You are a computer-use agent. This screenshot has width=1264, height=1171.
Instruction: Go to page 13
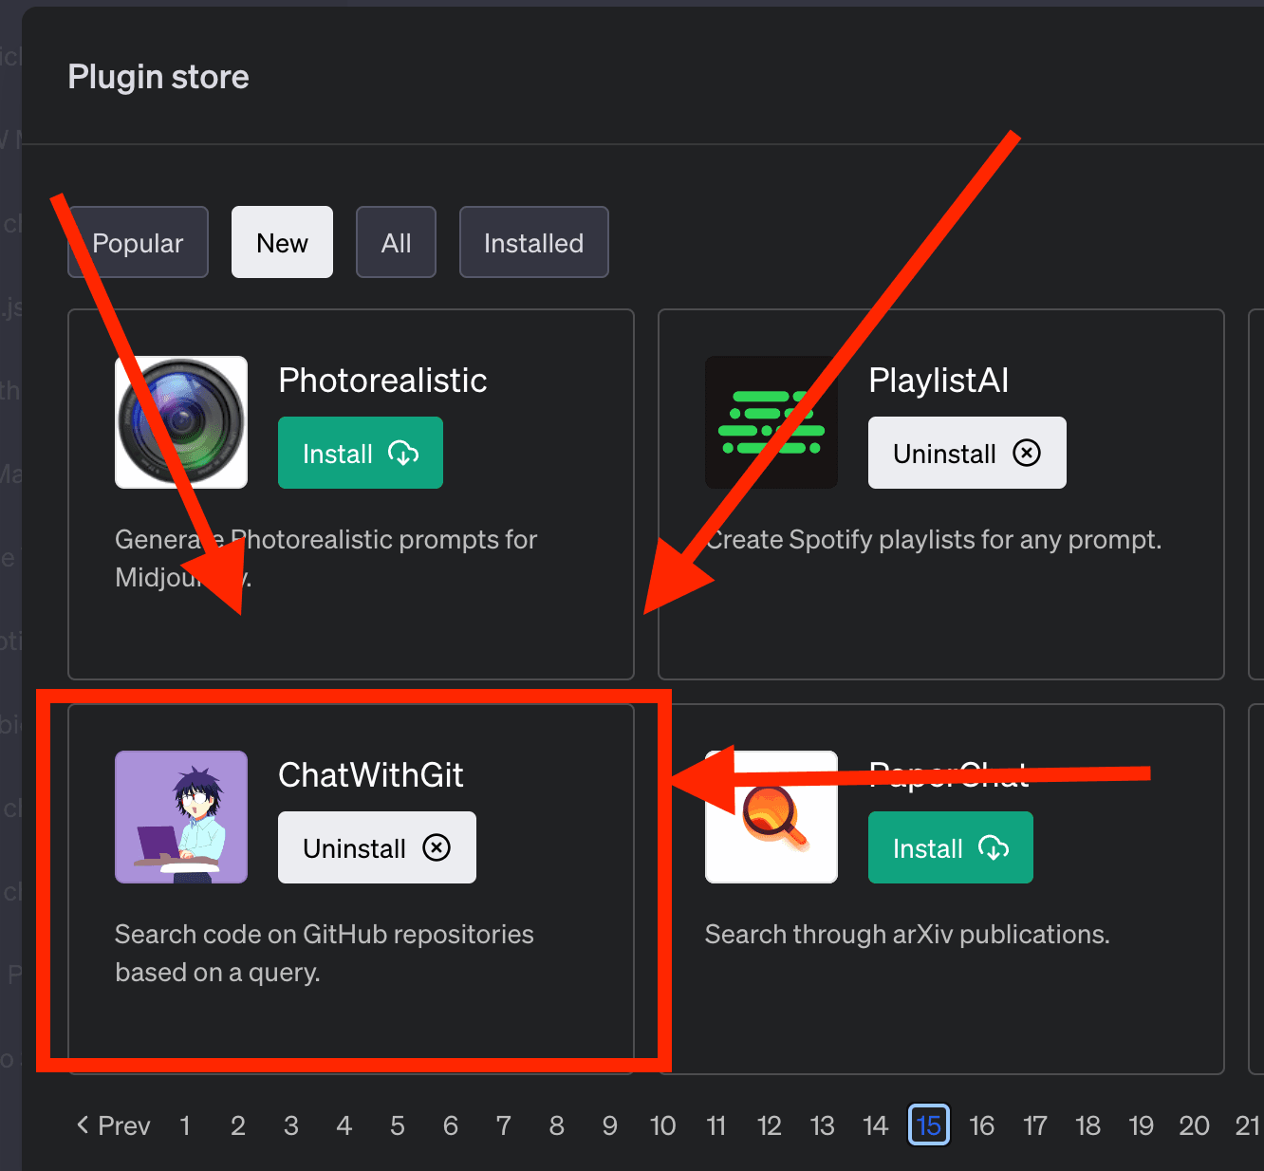click(822, 1125)
